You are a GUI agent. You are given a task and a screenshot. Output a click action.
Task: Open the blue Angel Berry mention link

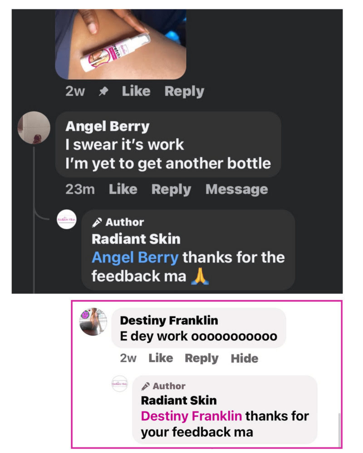pos(135,257)
